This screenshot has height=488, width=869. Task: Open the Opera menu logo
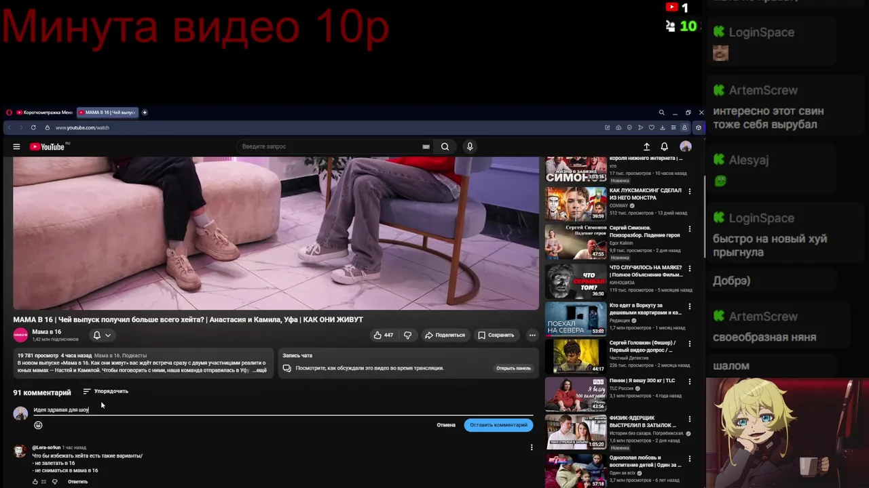click(9, 113)
